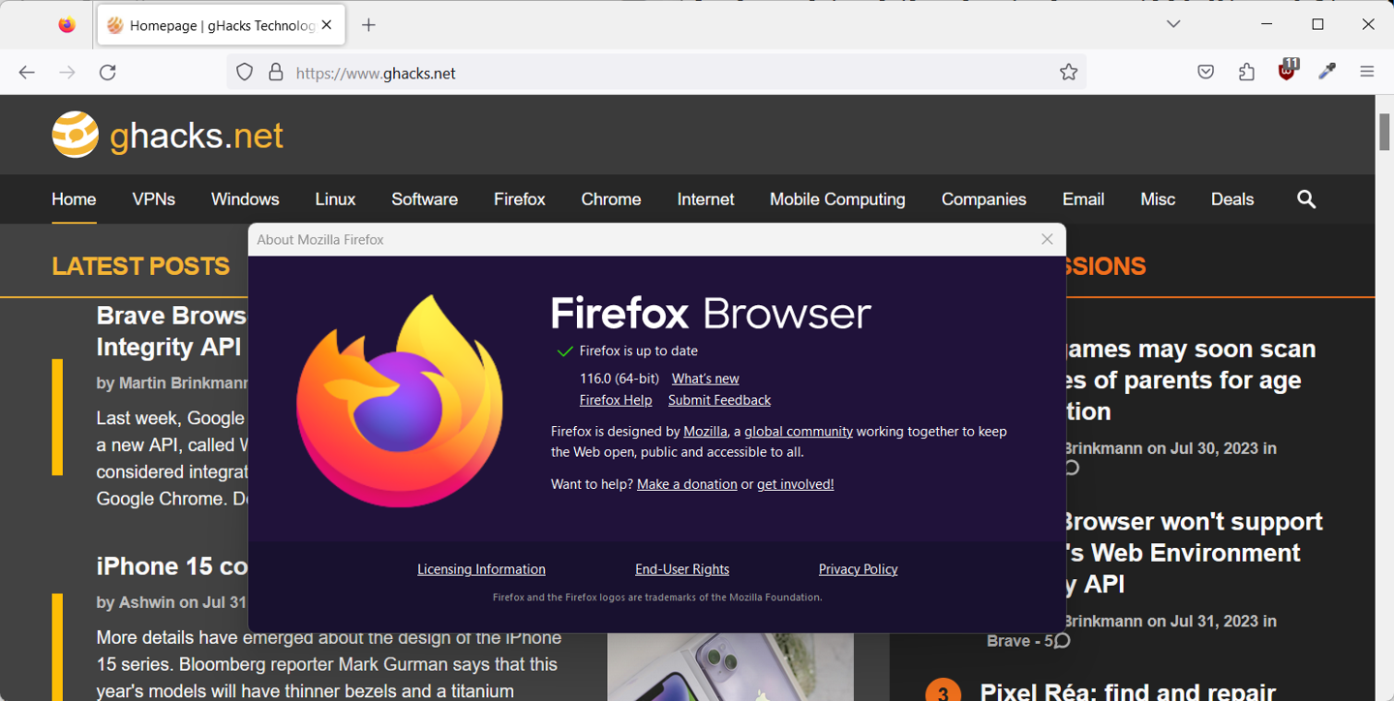1394x701 pixels.
Task: Open the Email category
Action: pyautogui.click(x=1083, y=199)
